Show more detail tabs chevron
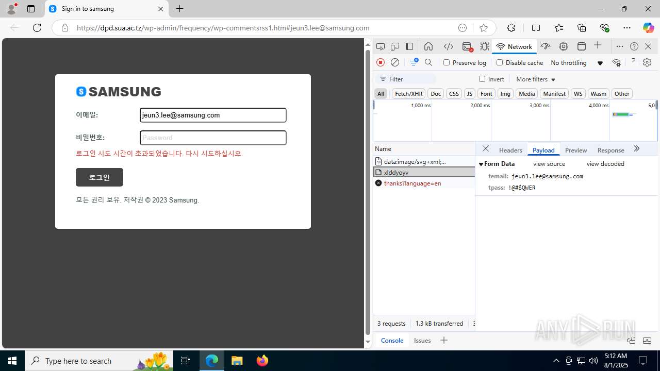Viewport: 660px width, 371px height. [x=637, y=149]
